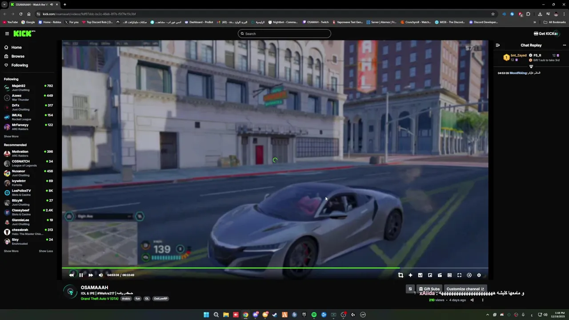Enter fullscreen mode
This screenshot has width=569, height=320.
[x=459, y=275]
